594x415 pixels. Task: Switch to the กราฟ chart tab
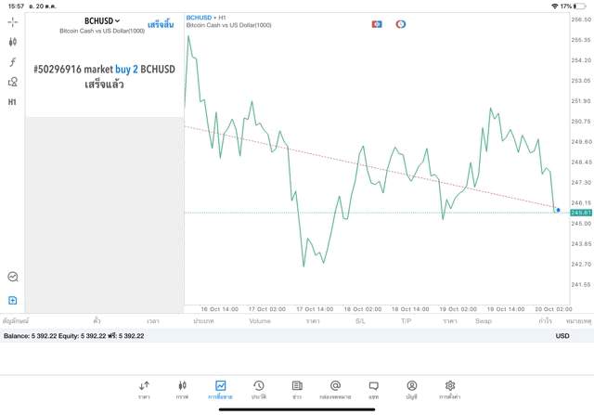pos(182,390)
